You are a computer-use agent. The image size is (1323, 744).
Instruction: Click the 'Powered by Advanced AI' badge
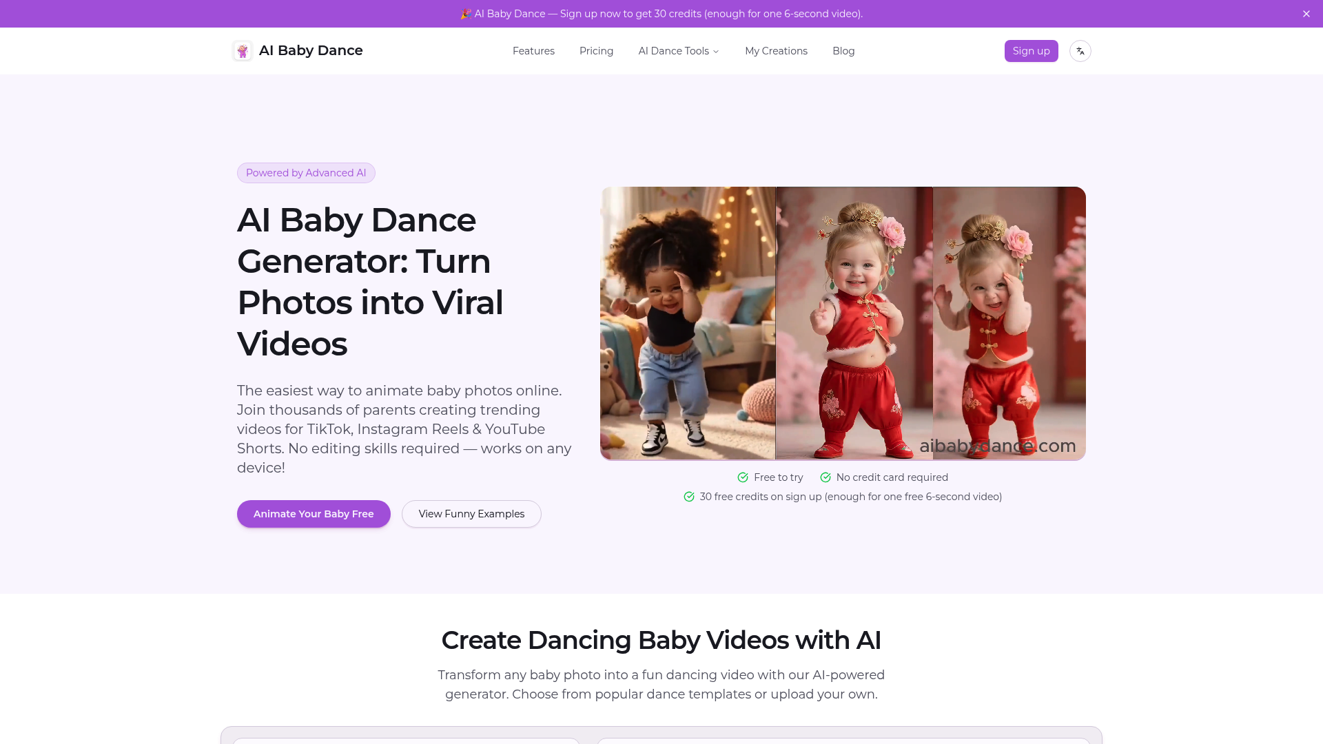coord(306,172)
